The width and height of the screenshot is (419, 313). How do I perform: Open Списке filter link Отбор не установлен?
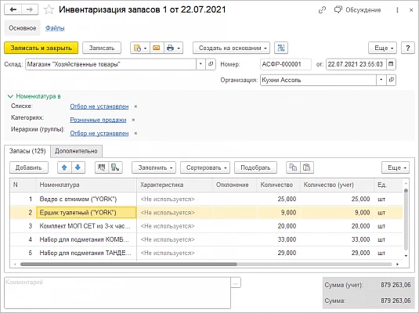pyautogui.click(x=99, y=106)
